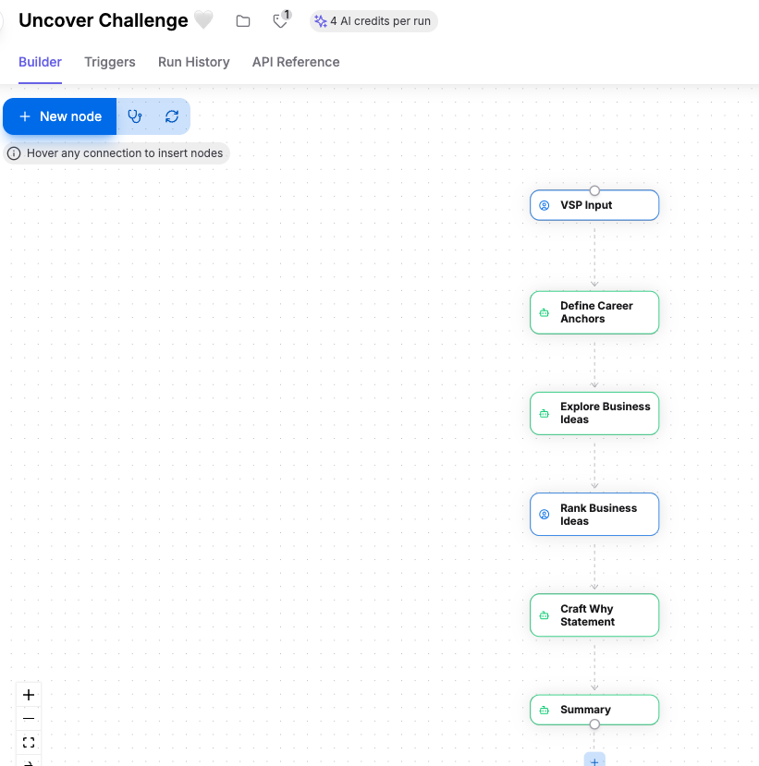Switch to the Triggers tab

coord(110,62)
